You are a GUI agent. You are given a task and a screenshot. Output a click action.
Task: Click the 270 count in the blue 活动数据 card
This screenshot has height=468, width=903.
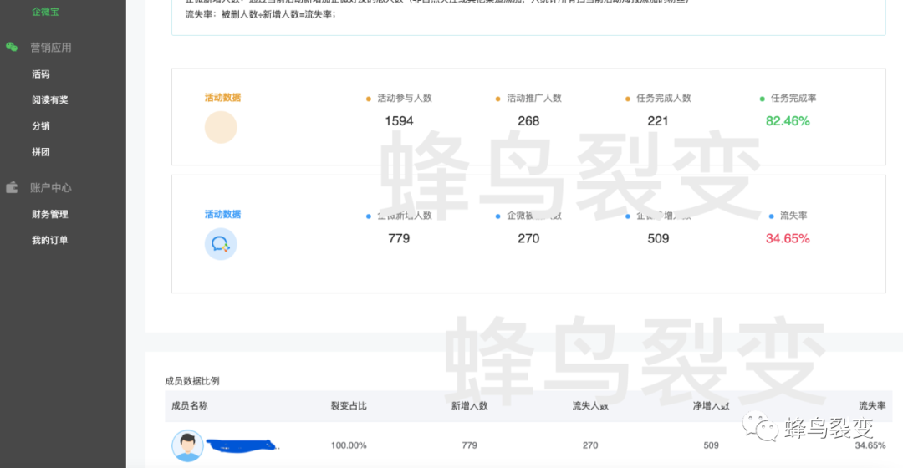[x=528, y=238]
